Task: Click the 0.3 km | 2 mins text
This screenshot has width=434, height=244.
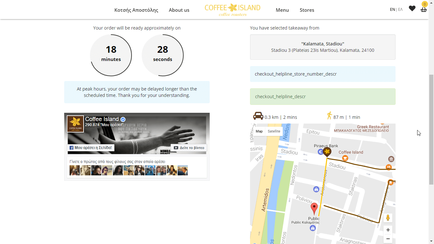Action: (281, 117)
